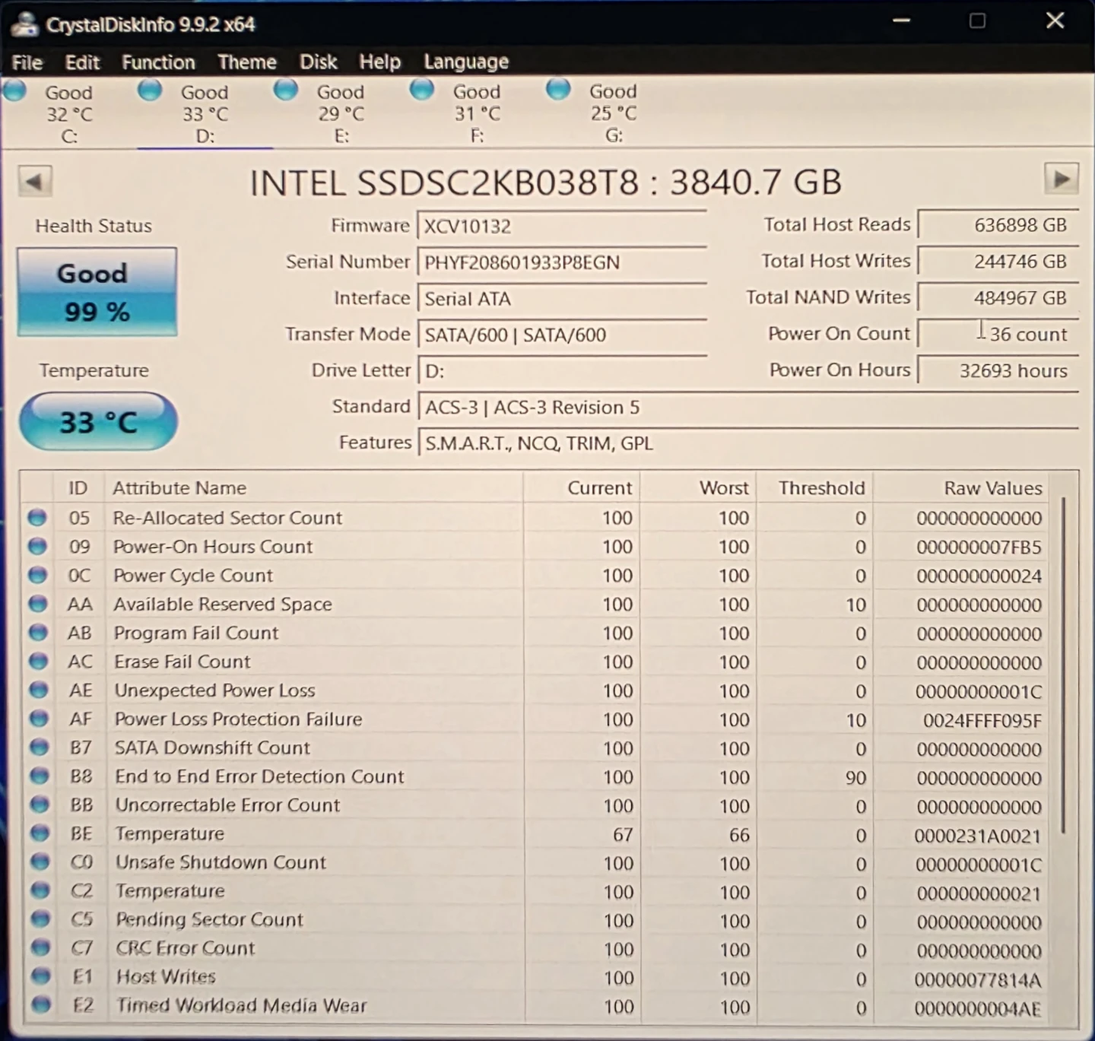Open the Disk menu
Image resolution: width=1095 pixels, height=1041 pixels.
(x=318, y=62)
